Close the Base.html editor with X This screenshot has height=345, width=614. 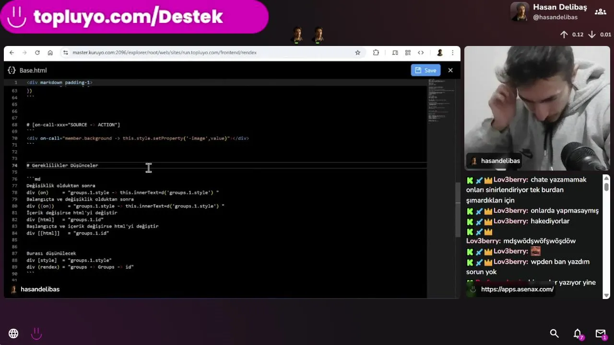(x=450, y=70)
